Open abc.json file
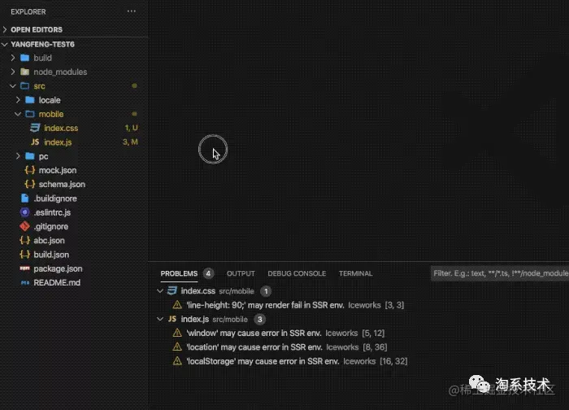This screenshot has width=569, height=410. tap(49, 241)
